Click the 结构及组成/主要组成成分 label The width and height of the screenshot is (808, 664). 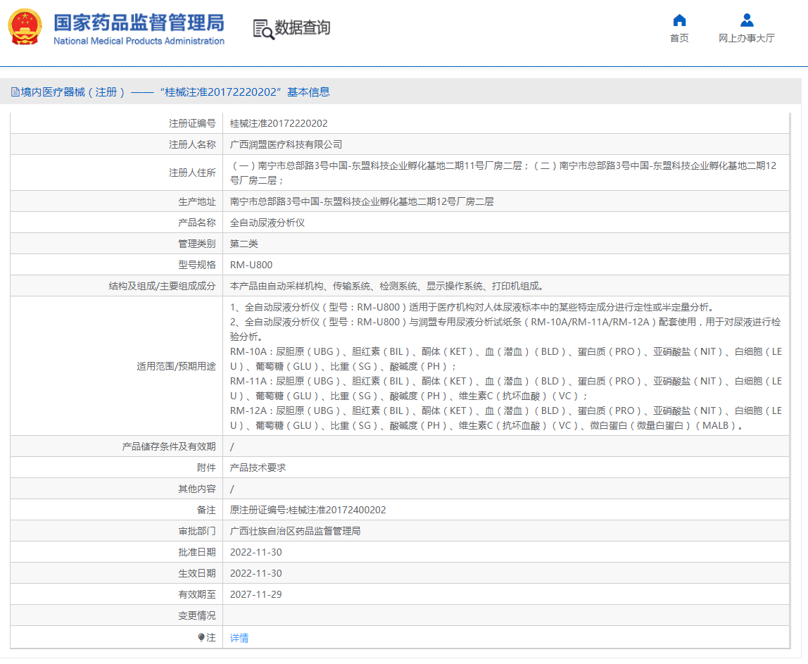coord(163,286)
